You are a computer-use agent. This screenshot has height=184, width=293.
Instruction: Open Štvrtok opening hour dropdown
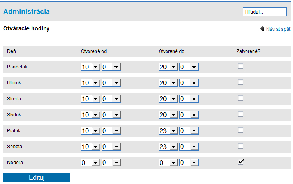pyautogui.click(x=91, y=115)
